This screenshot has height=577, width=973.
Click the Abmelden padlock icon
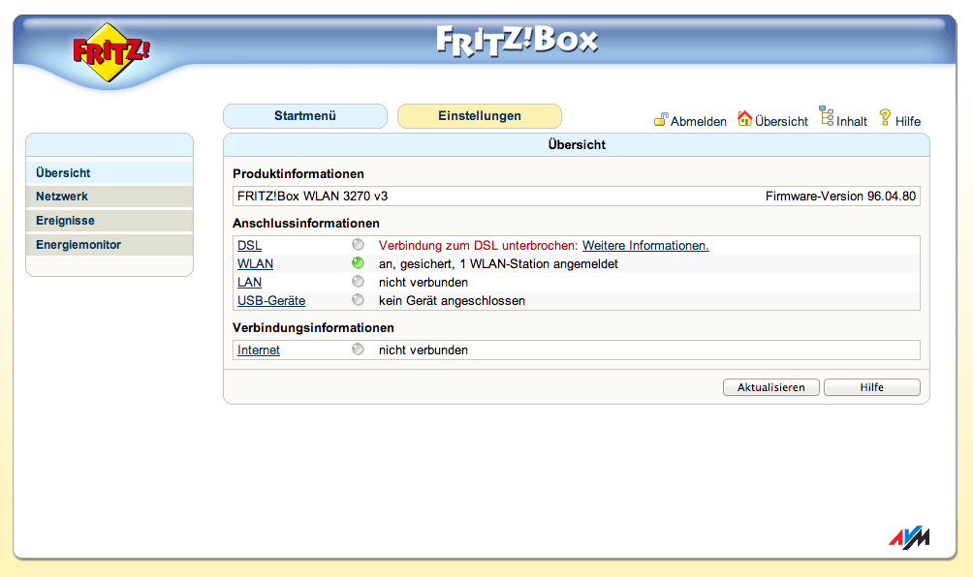(x=661, y=119)
